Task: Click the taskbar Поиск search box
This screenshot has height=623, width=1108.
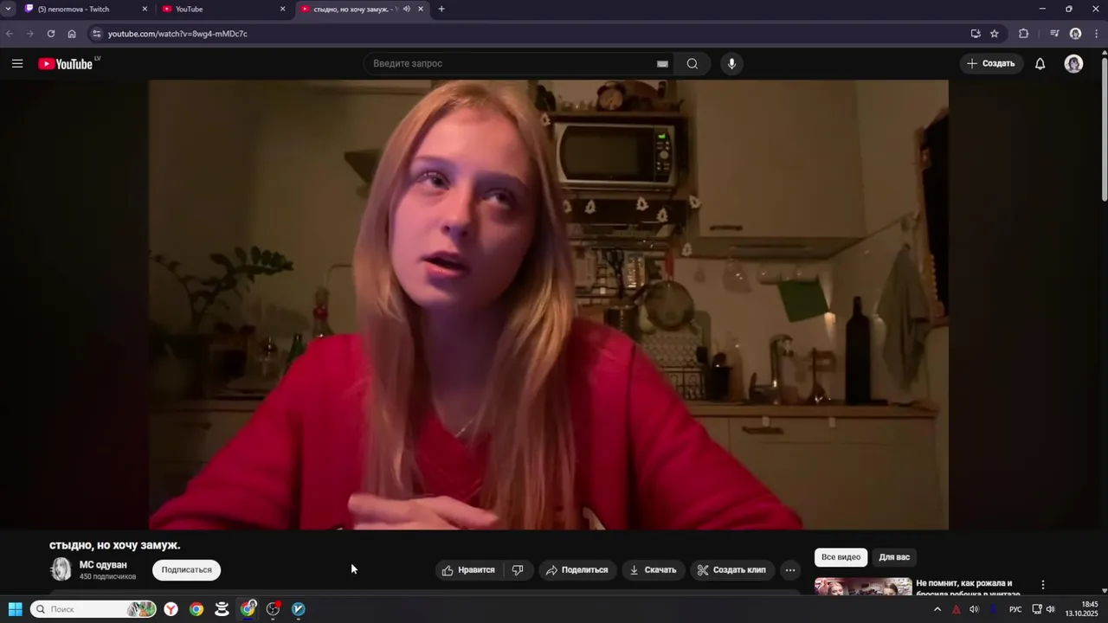Action: tap(93, 609)
